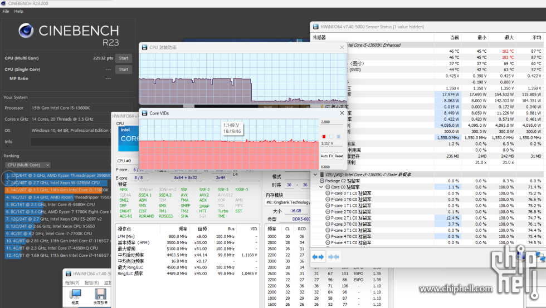Click the HWiNFO64 main window title icon at bottom

[x=68, y=274]
